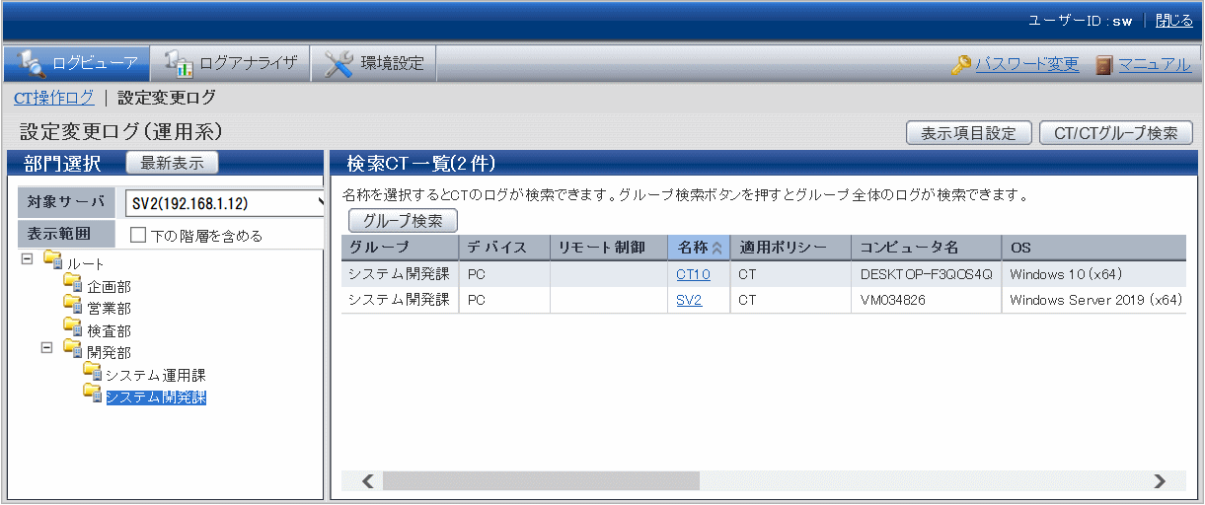Click the グループ column header
The image size is (1205, 505).
(400, 248)
